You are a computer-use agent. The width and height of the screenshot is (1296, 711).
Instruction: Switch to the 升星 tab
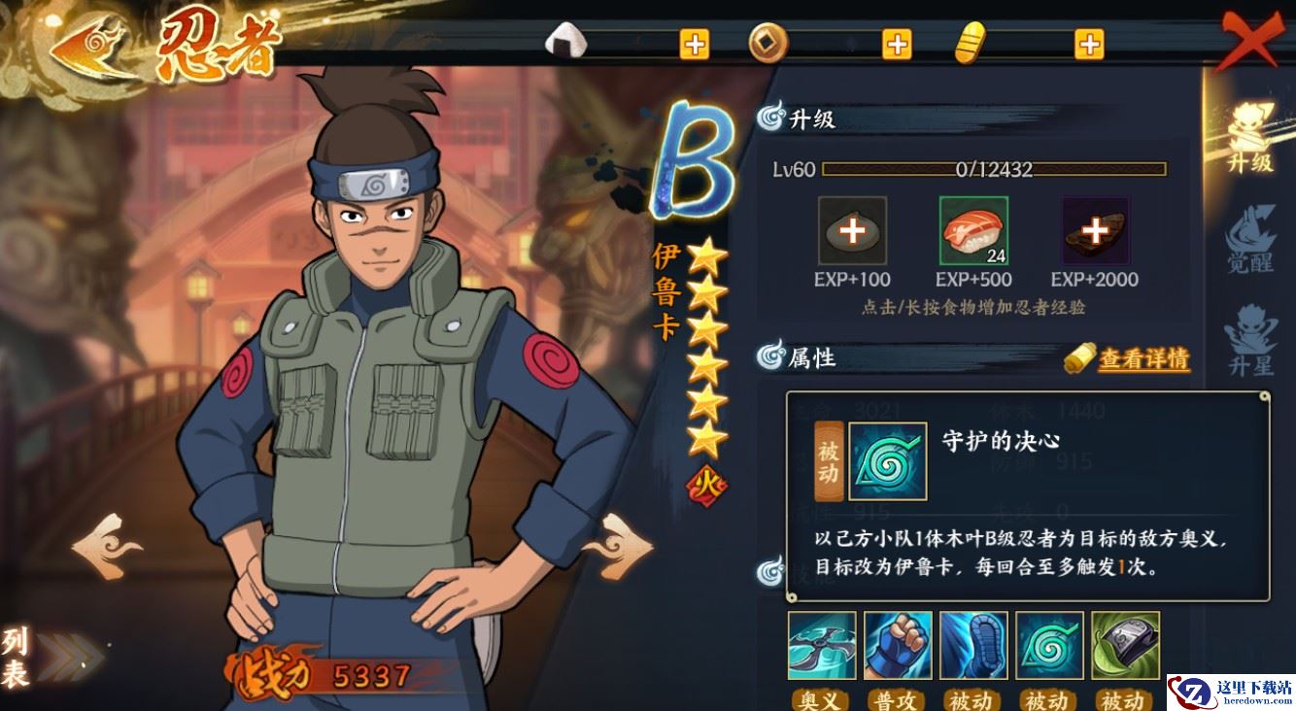pyautogui.click(x=1250, y=342)
